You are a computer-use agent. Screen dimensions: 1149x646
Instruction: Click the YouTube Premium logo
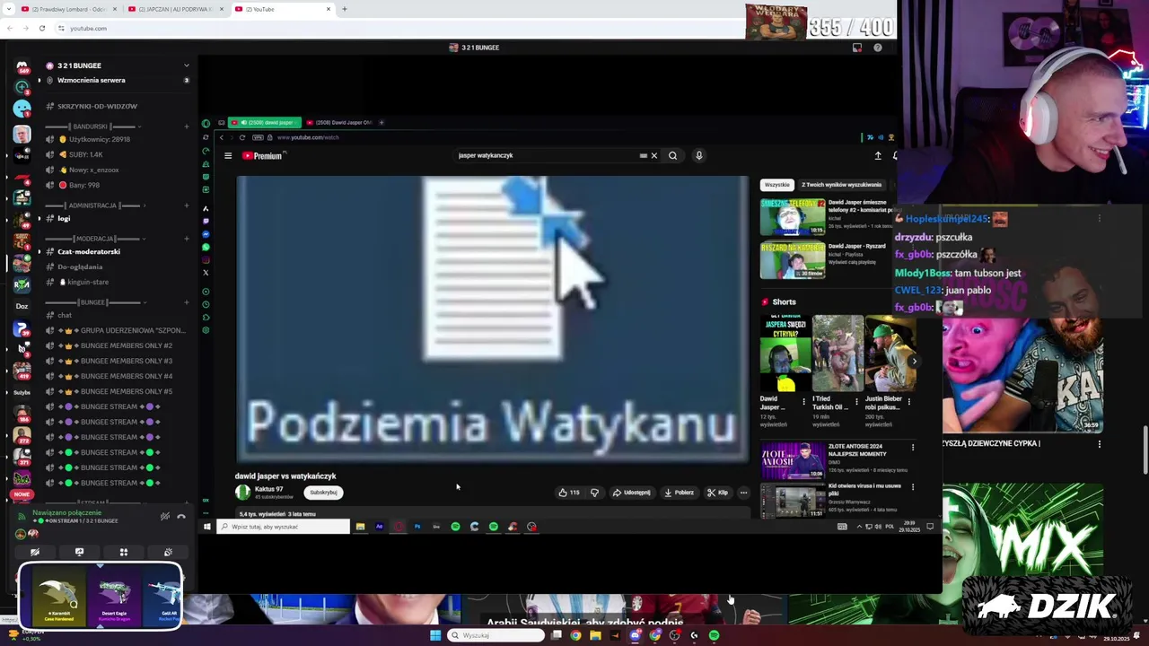pos(264,156)
